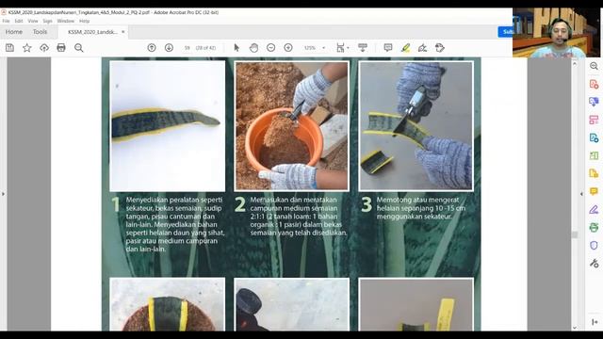Select the Highlight text pen tool
603x339 pixels.
[405, 48]
